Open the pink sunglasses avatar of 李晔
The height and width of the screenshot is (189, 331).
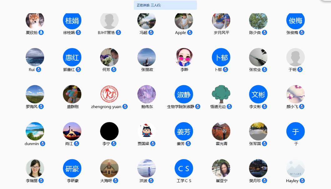[x=184, y=57]
